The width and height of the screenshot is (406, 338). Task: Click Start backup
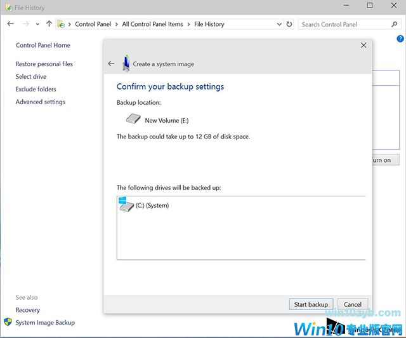click(x=311, y=304)
